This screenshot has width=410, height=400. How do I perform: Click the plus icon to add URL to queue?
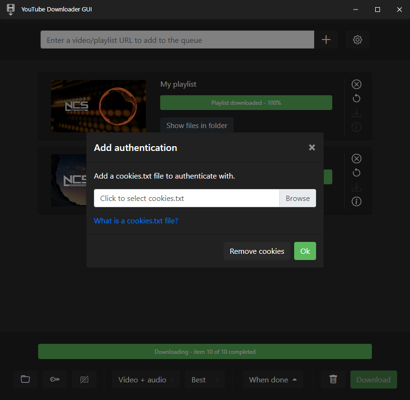326,40
